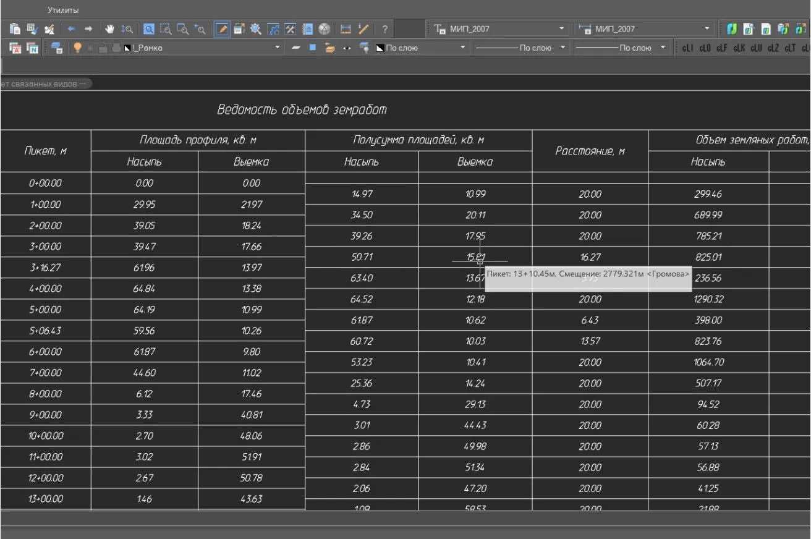The height and width of the screenshot is (539, 811).
Task: Open the !_Рамка layer dropdown
Action: click(x=277, y=48)
